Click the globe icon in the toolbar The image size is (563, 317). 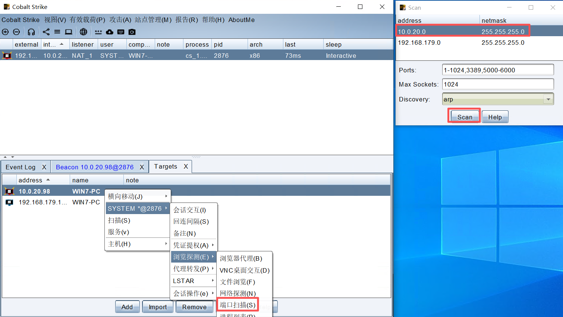[x=84, y=32]
